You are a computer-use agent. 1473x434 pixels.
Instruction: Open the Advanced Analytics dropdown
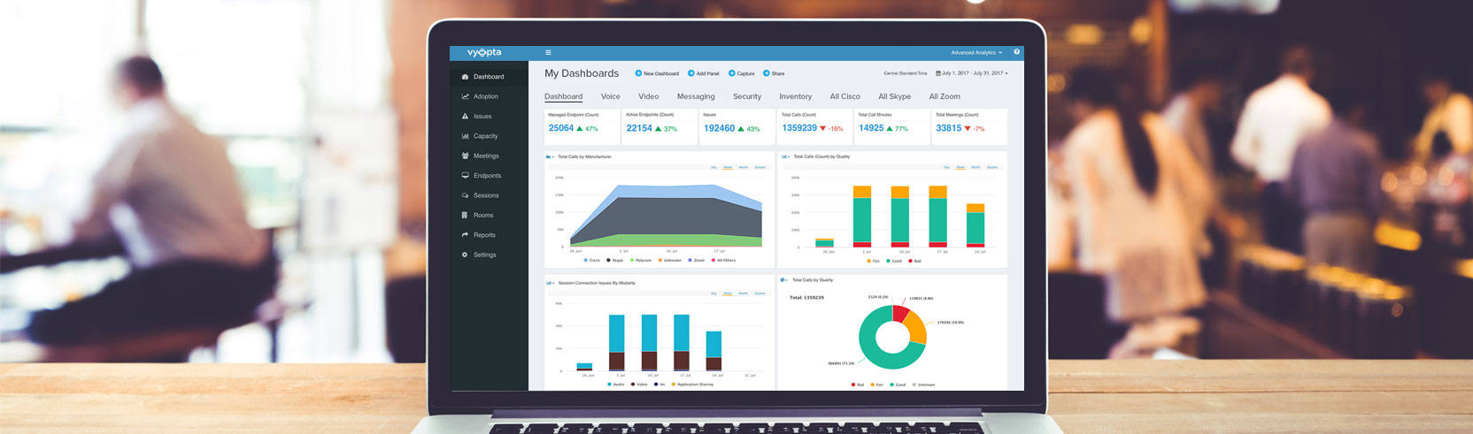click(x=977, y=53)
